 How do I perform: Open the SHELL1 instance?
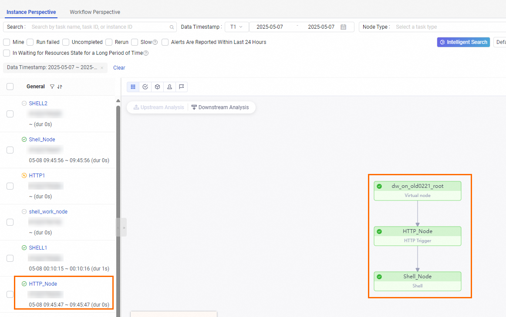38,248
